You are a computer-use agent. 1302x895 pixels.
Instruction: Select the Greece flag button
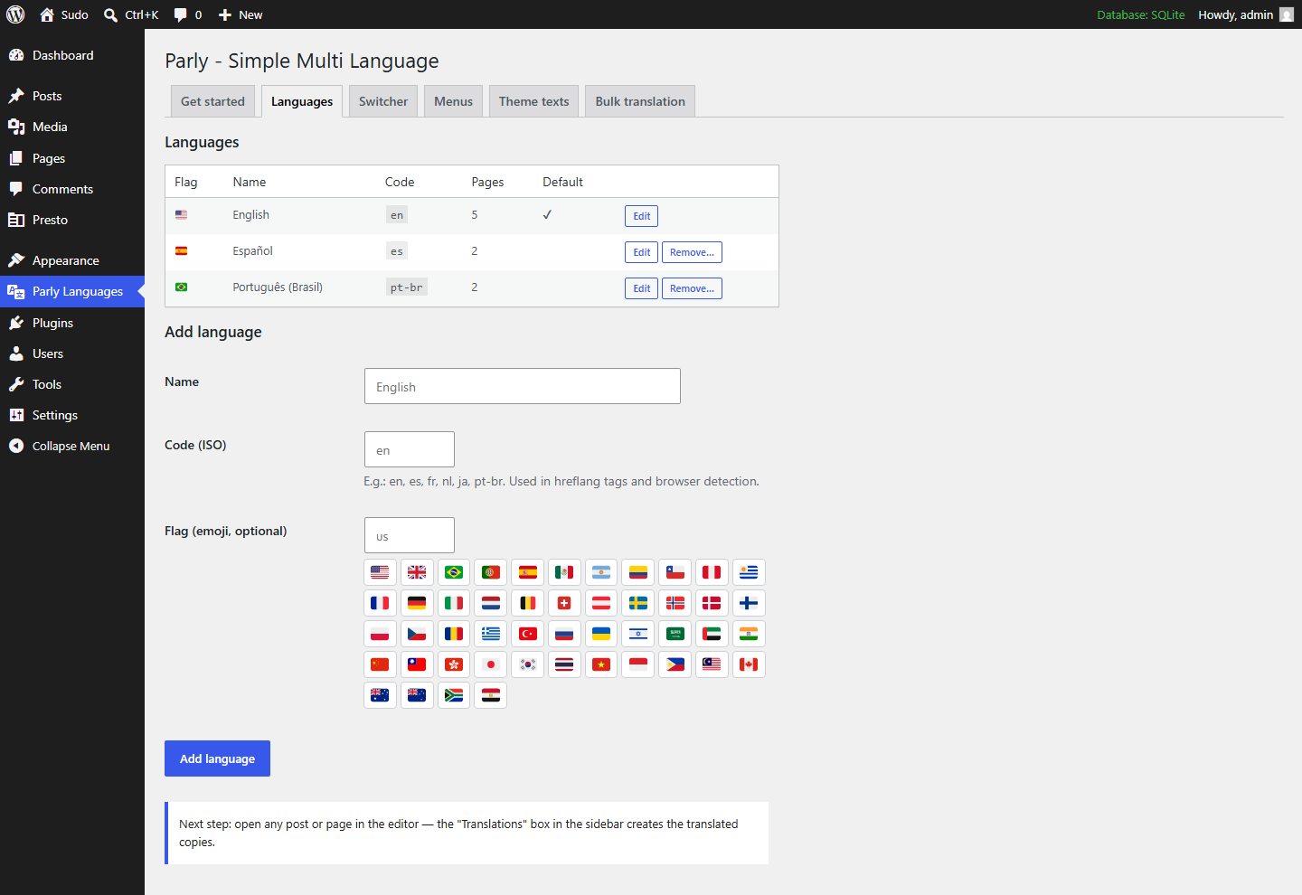[491, 634]
